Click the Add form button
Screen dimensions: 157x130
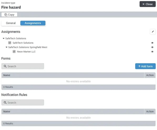point(145,66)
